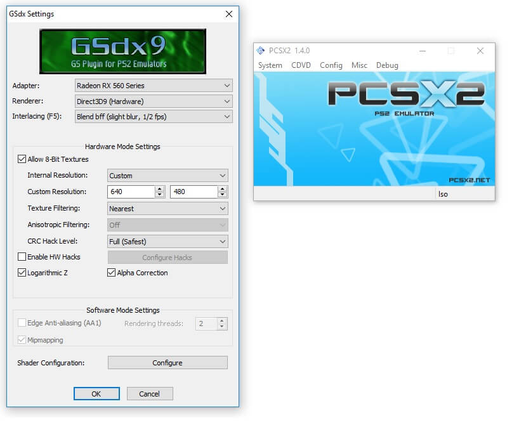Click the PCSX2 app icon in title bar
The height and width of the screenshot is (425, 526).
[261, 50]
